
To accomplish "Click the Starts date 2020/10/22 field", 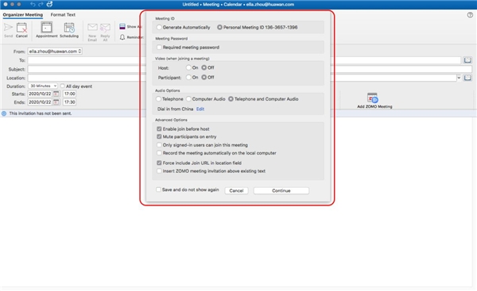I will coord(41,94).
